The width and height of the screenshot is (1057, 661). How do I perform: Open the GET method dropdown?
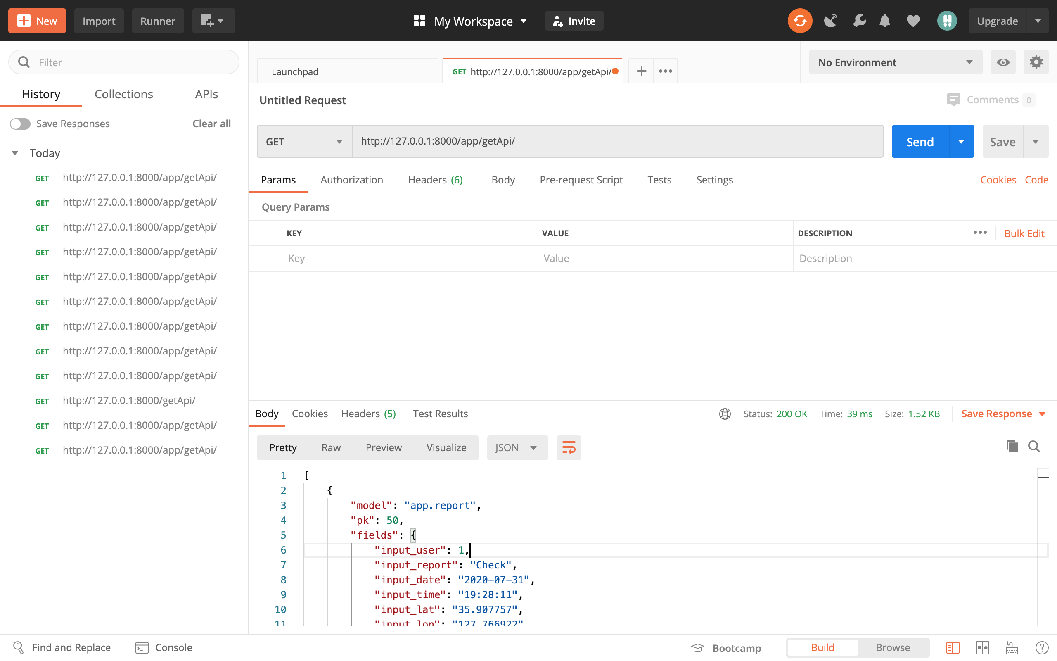point(304,142)
